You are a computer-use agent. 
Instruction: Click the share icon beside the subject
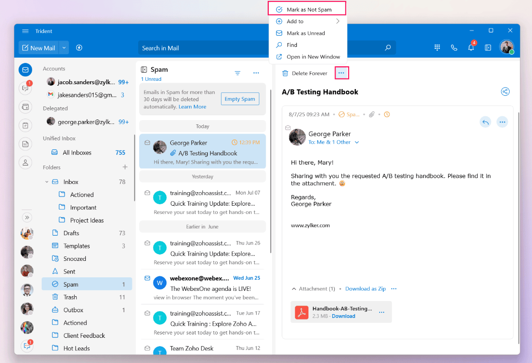coord(505,92)
